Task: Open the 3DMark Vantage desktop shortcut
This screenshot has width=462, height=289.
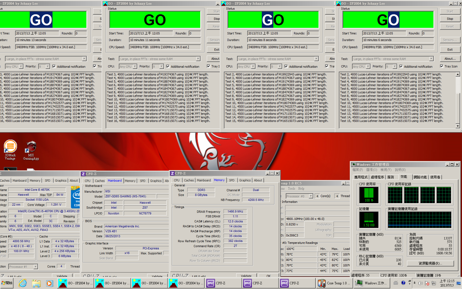Action: (10, 150)
